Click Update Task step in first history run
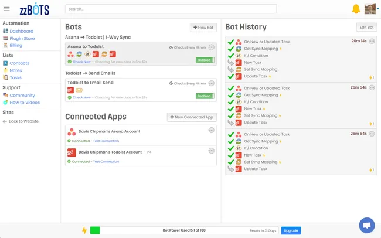 (x=256, y=76)
